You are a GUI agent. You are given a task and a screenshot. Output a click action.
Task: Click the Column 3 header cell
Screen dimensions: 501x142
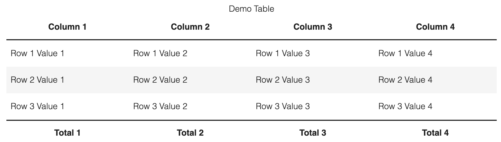(313, 27)
